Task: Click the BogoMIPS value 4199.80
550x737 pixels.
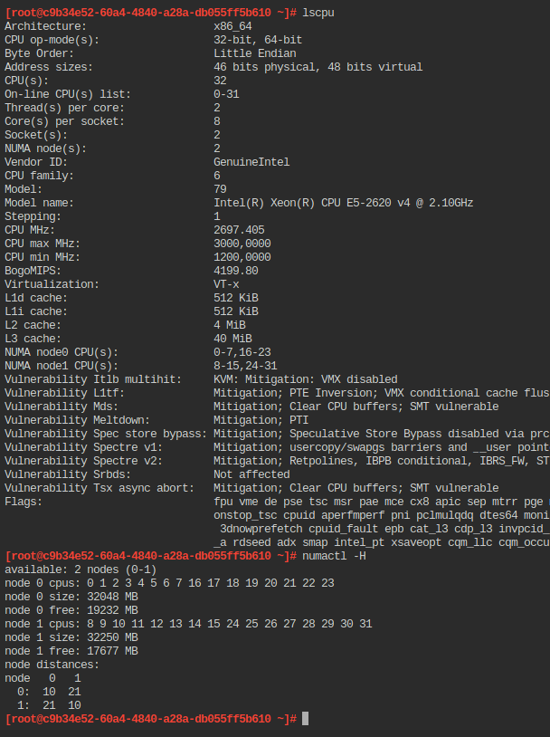Action: point(236,271)
